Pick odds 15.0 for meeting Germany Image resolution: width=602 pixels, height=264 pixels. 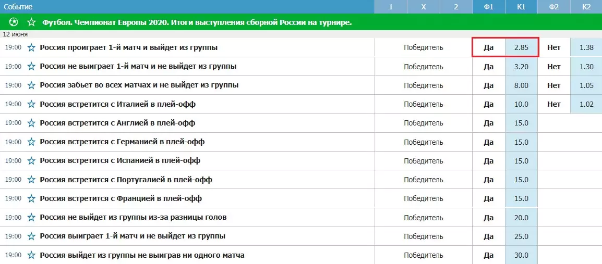click(x=521, y=142)
